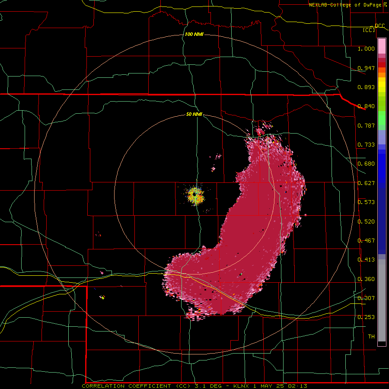
Task: Click the gray lower segment of color bar
Action: [382, 300]
